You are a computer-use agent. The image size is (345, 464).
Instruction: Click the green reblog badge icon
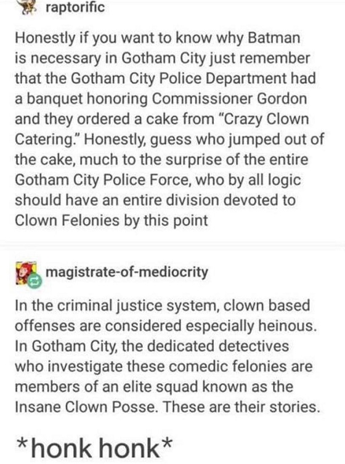pos(34,282)
